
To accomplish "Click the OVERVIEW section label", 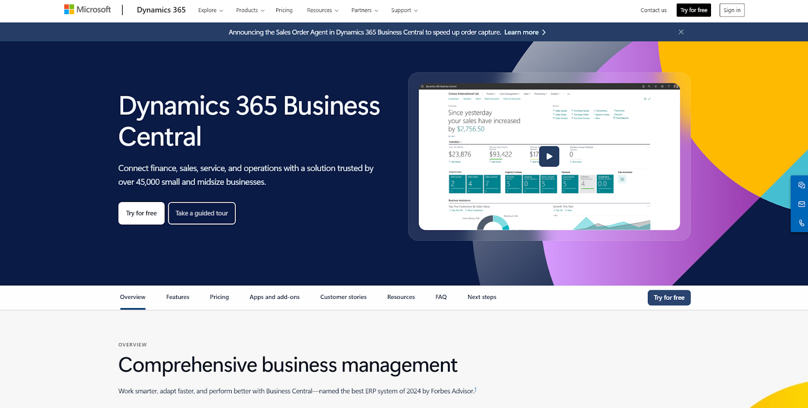I will [132, 345].
